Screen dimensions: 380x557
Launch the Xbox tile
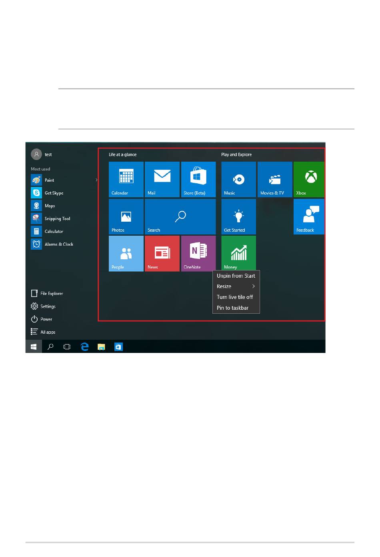309,179
